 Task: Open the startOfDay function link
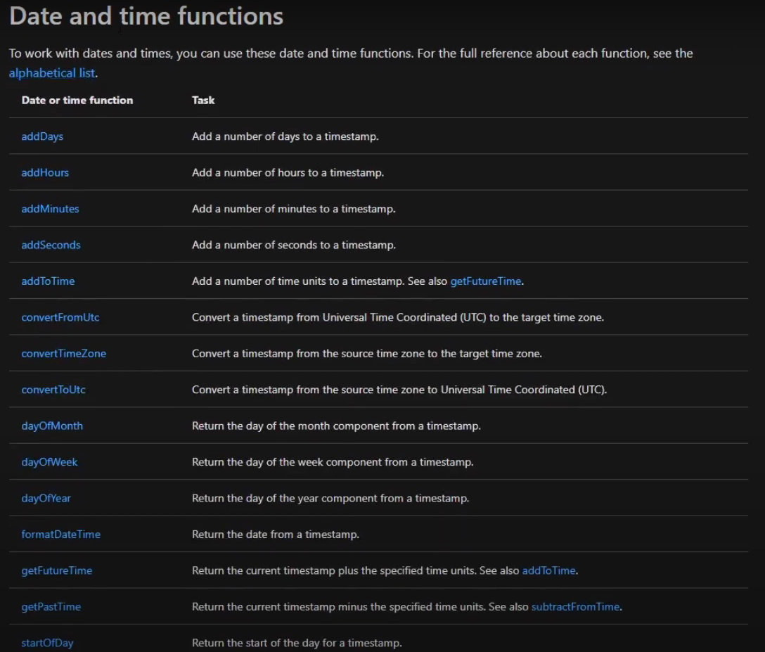pos(47,643)
